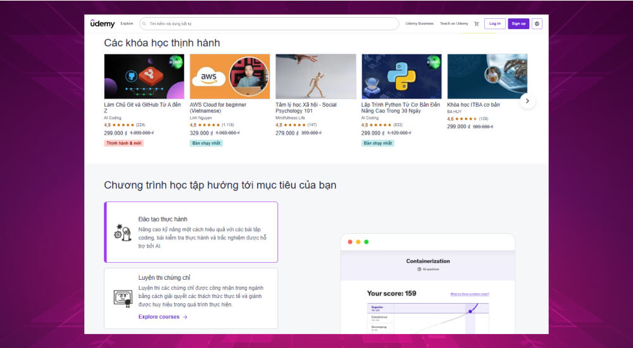
Task: Click next arrow on course carousel
Action: pyautogui.click(x=527, y=101)
